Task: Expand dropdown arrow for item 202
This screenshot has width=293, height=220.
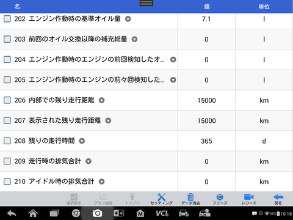Action: pos(128,19)
